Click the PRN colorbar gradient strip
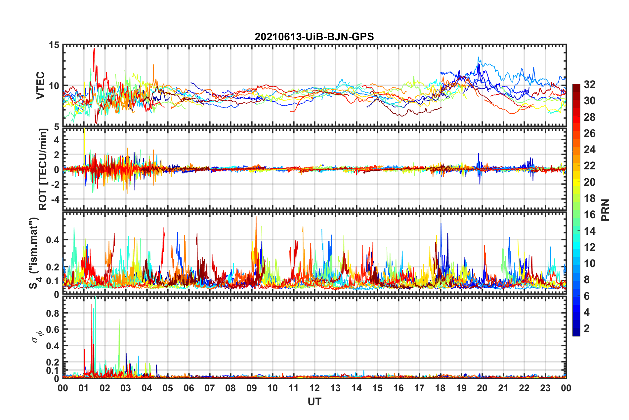The height and width of the screenshot is (420, 629). pos(576,210)
